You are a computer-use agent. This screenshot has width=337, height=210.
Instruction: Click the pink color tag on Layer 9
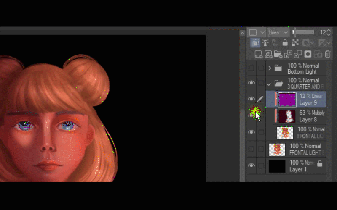tap(275, 99)
